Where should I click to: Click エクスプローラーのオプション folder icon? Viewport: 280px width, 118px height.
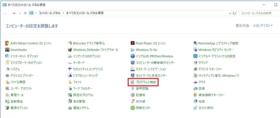click(7, 62)
